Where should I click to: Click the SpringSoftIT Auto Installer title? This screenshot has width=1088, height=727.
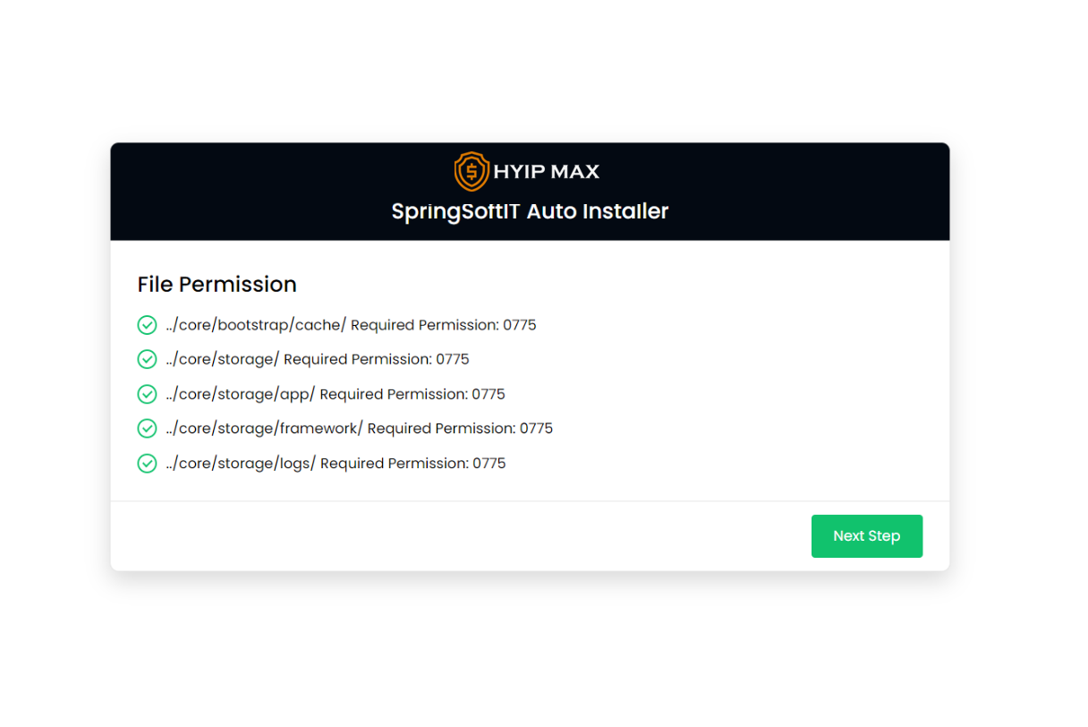pyautogui.click(x=530, y=211)
